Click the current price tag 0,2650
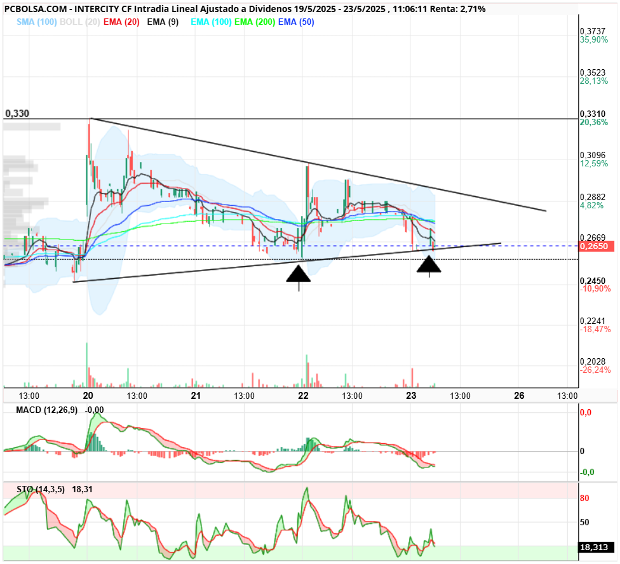Image resolution: width=620 pixels, height=564 pixels. pos(596,246)
